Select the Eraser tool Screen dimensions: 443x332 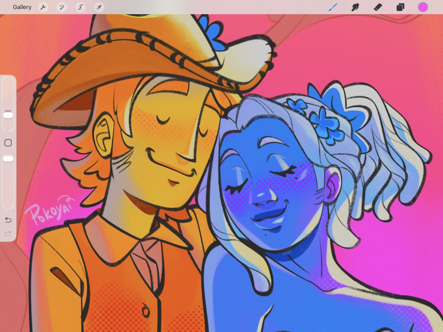pyautogui.click(x=378, y=7)
